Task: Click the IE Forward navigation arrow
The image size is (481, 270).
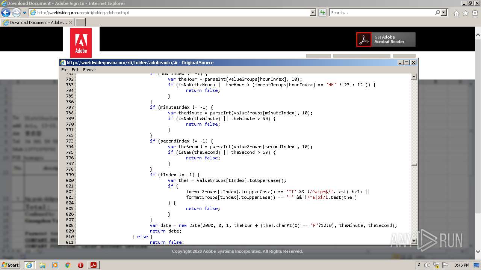Action: tap(16, 12)
